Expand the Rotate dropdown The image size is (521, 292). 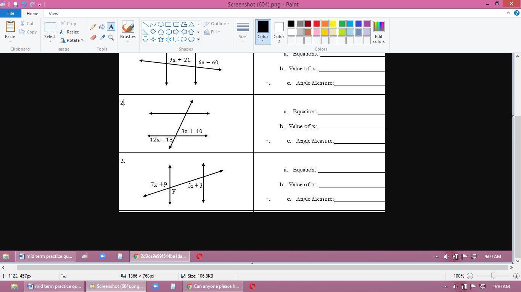click(x=72, y=40)
